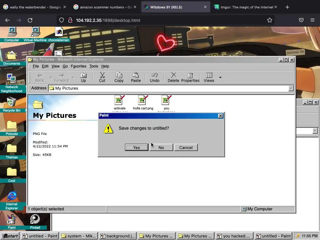Click the Back toolbar button
Screen dimensions: 320x240
[x=40, y=77]
